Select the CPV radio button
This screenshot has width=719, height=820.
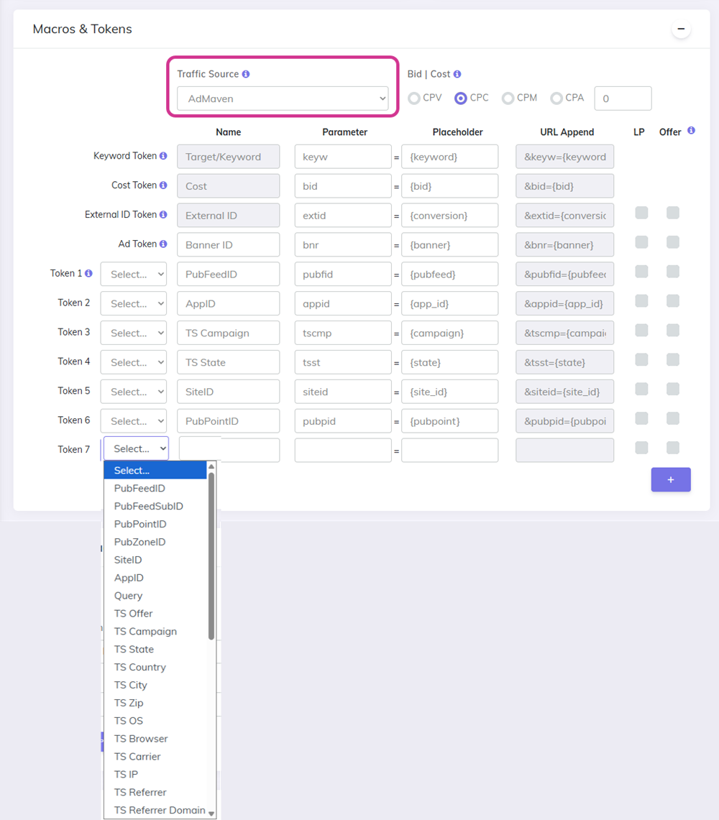click(x=414, y=98)
